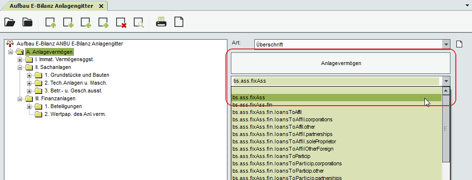Choose bs.ass.fixAss.fin.loansToParticip.other entry
Screen dimensions: 472x180
click(336, 171)
